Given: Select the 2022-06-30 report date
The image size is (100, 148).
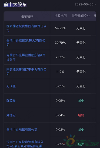Looking at the screenshot, I should point(84,4).
